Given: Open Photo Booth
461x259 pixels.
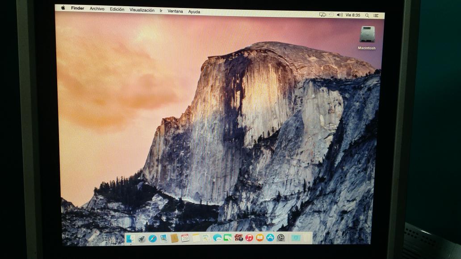Looking at the screenshot, I should [238, 239].
